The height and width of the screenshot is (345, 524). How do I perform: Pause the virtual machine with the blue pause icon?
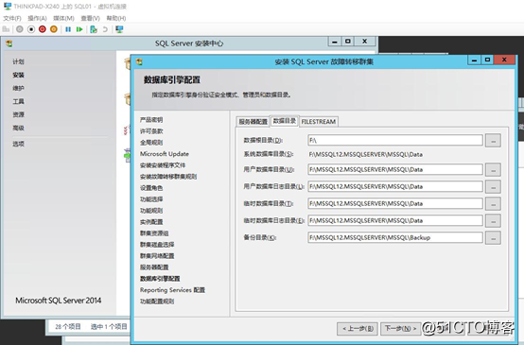pyautogui.click(x=68, y=29)
